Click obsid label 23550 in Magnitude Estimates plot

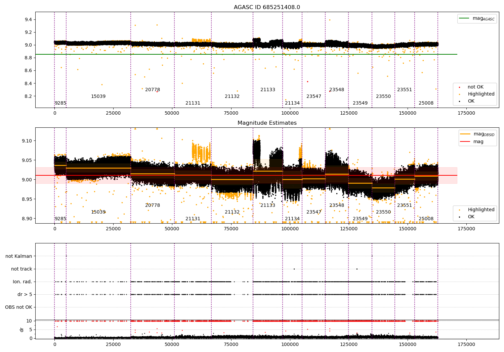[x=383, y=212]
